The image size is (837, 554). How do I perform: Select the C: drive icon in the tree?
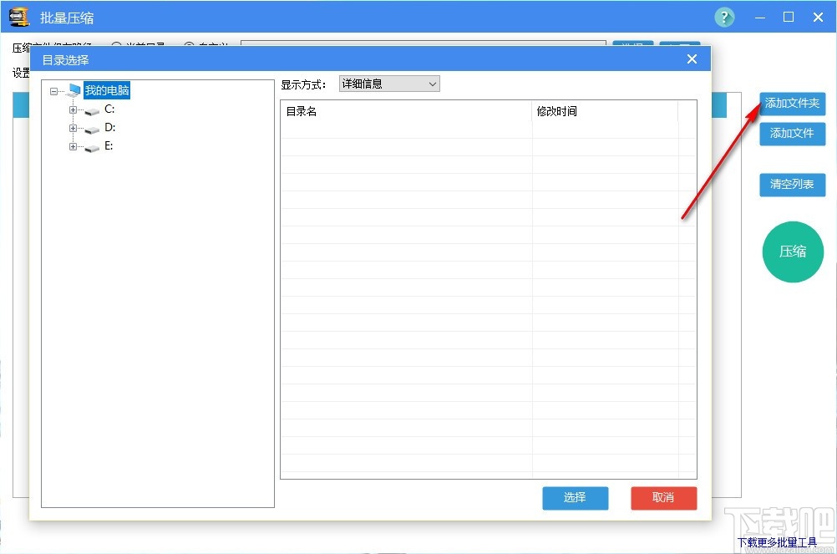tap(92, 109)
